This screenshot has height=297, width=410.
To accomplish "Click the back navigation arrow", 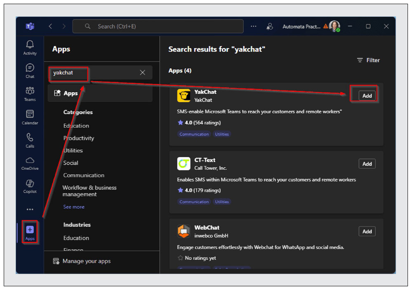I will point(50,26).
